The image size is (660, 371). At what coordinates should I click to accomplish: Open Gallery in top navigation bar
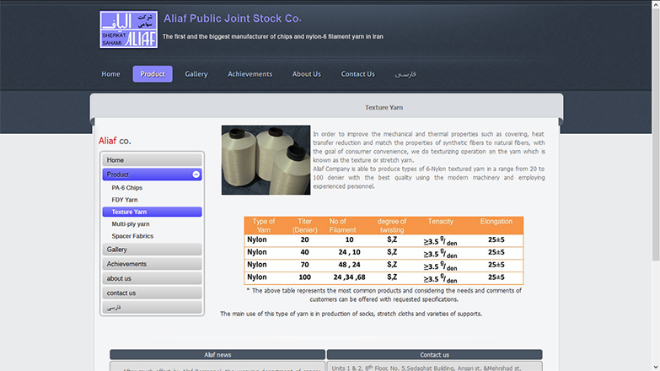pos(196,74)
